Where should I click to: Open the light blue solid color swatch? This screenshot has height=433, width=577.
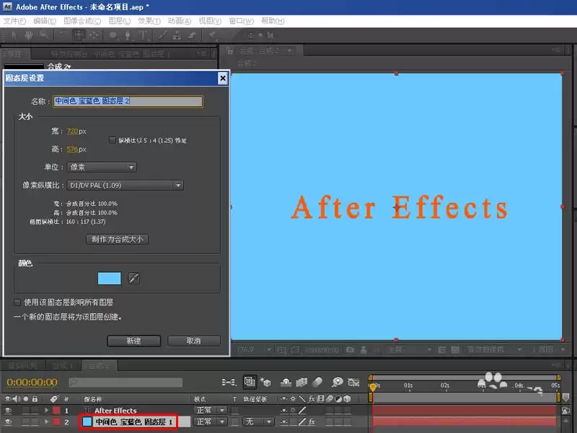click(x=110, y=278)
